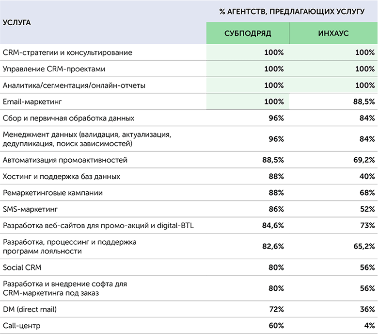The height and width of the screenshot is (334, 378).
Task: Select the 'Social CRM' row label
Action: [x=22, y=267]
